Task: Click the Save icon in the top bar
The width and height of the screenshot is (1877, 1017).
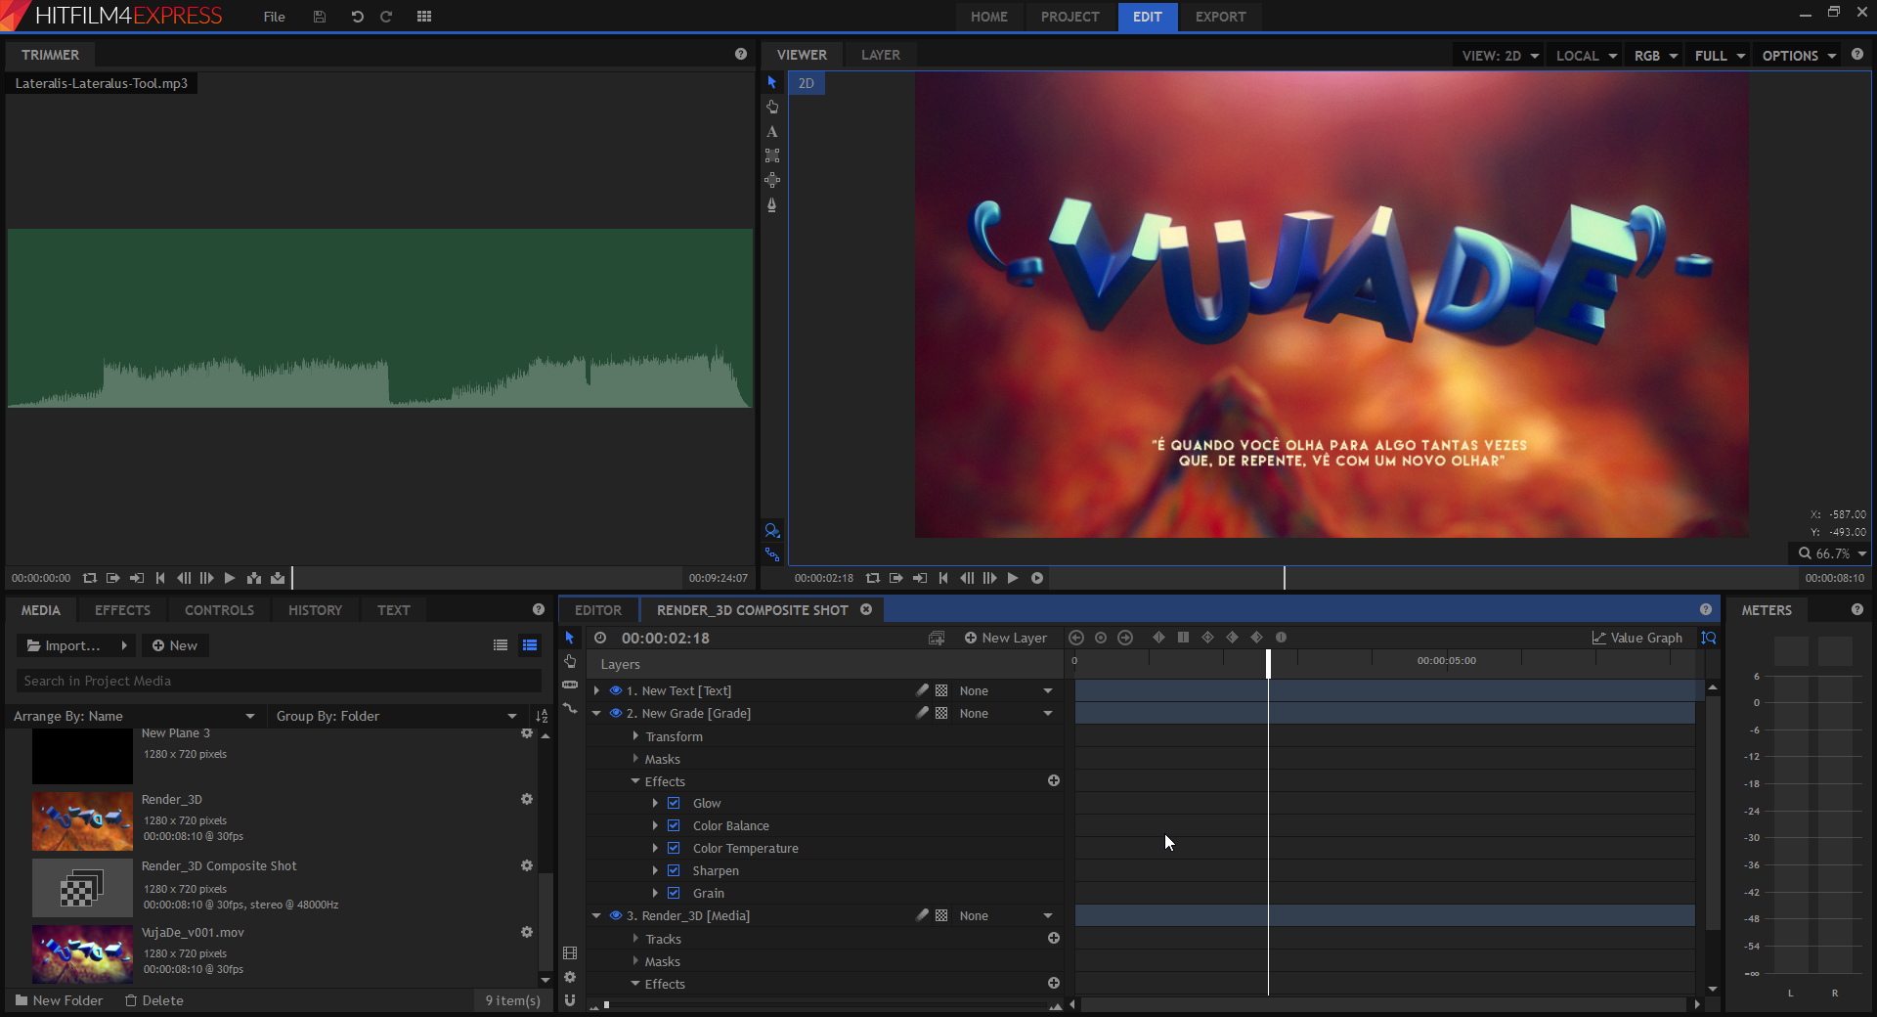Action: coord(320,17)
